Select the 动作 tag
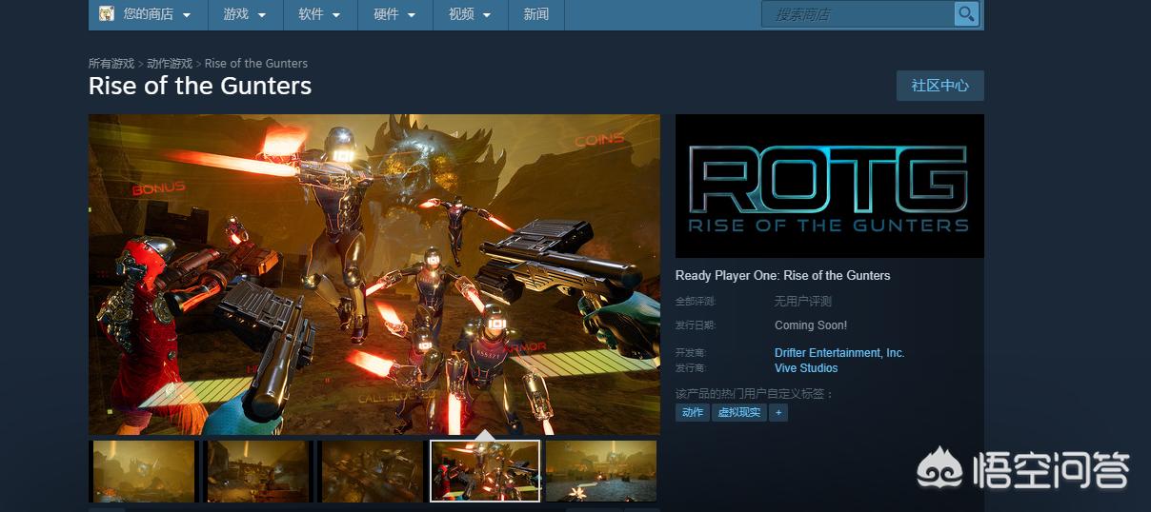This screenshot has height=512, width=1151. pyautogui.click(x=693, y=413)
